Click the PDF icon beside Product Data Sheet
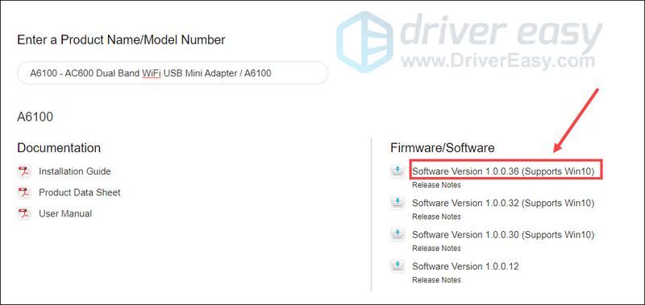645x305 pixels. pos(24,192)
